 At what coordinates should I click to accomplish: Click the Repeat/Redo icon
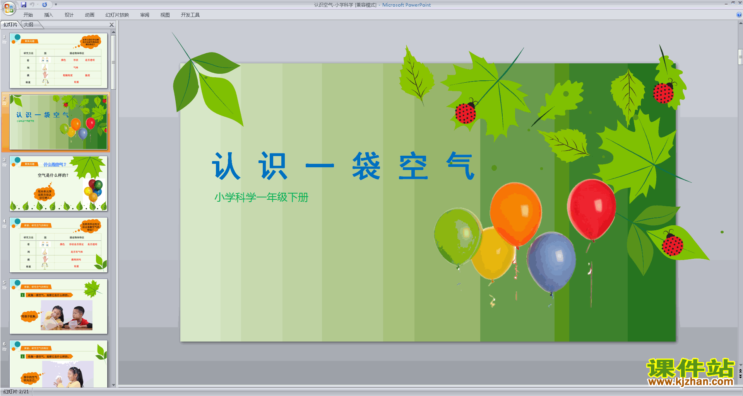coord(45,5)
